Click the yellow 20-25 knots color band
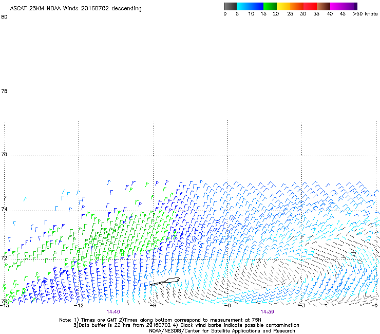The width and height of the screenshot is (380, 334). [x=283, y=6]
